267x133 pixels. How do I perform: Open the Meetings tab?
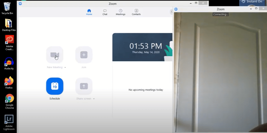click(120, 12)
